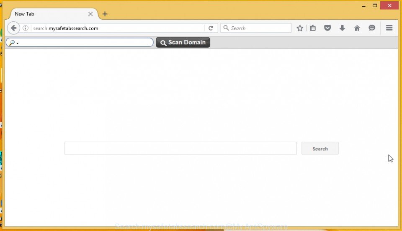The image size is (402, 231).
Task: Open the Hello chat smiley icon
Action: [372, 28]
